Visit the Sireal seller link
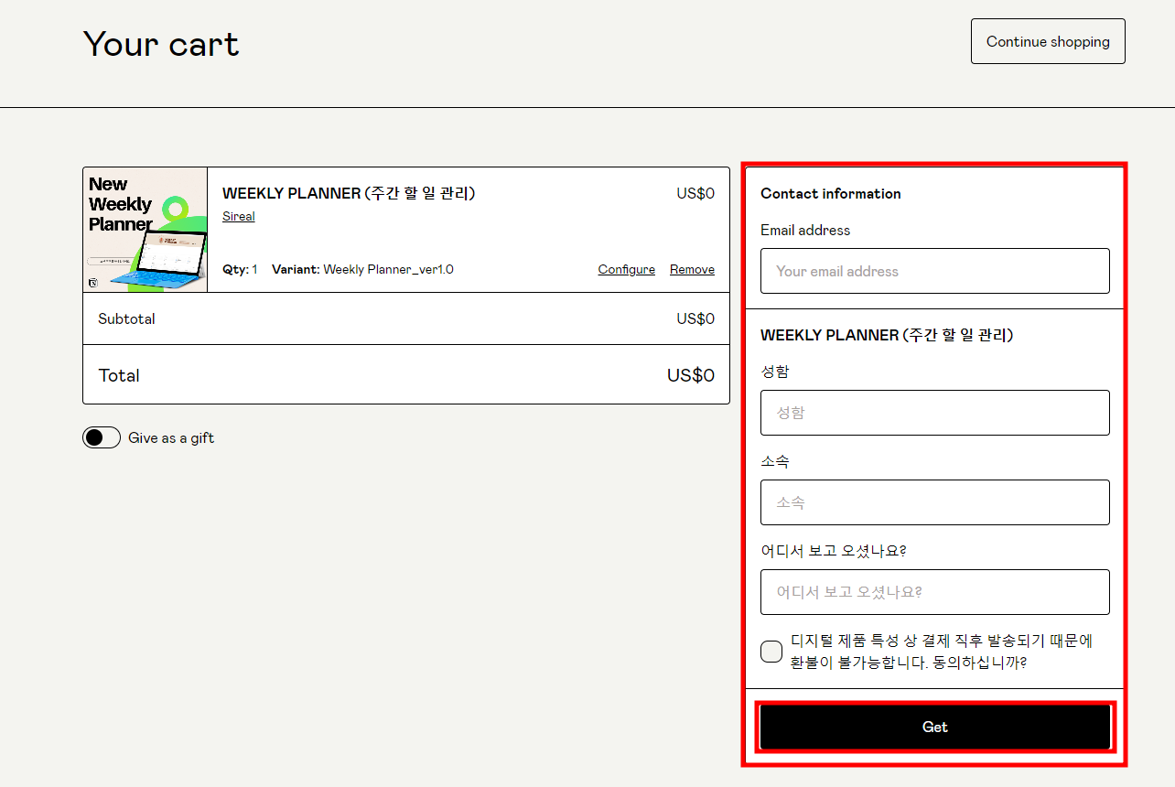The width and height of the screenshot is (1175, 787). (x=239, y=217)
